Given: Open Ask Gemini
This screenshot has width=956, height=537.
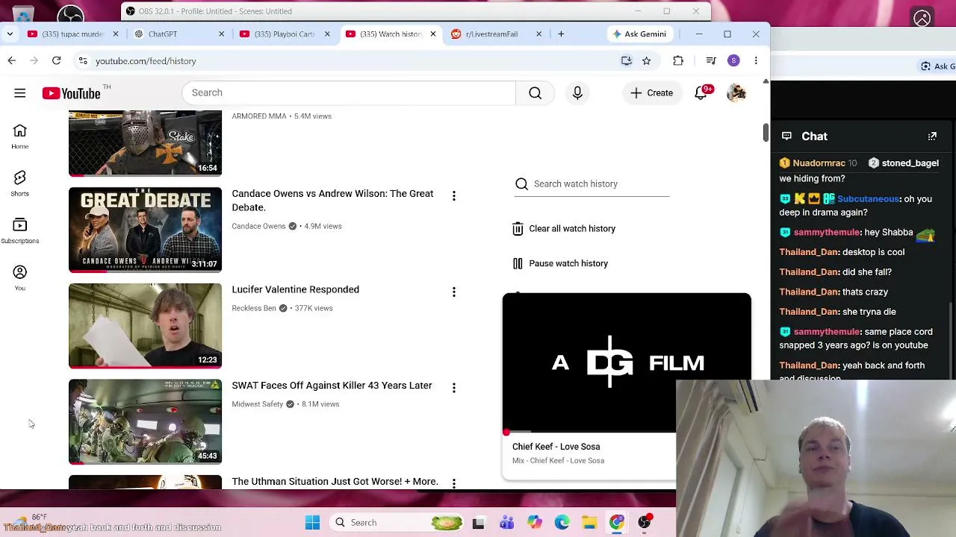Looking at the screenshot, I should click(639, 34).
